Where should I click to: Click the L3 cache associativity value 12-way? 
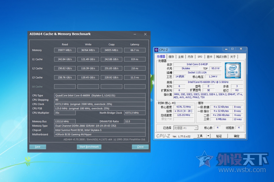click(x=238, y=119)
